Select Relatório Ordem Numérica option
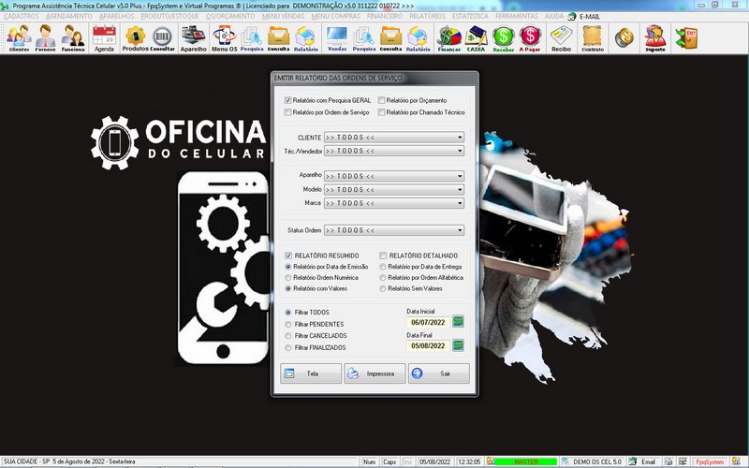This screenshot has width=749, height=468. (x=288, y=277)
